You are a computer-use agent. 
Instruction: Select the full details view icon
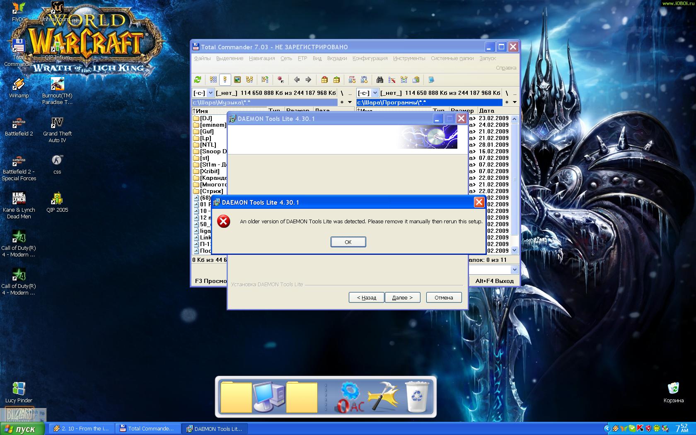click(225, 80)
